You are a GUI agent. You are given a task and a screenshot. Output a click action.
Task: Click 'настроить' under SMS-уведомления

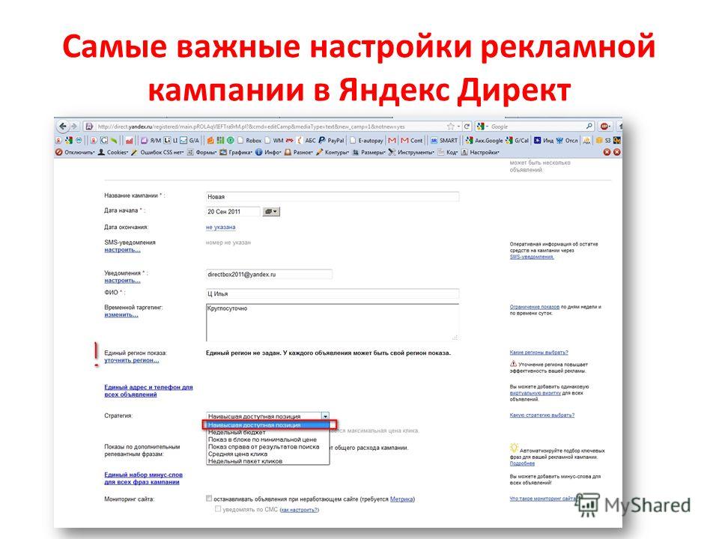pyautogui.click(x=122, y=250)
